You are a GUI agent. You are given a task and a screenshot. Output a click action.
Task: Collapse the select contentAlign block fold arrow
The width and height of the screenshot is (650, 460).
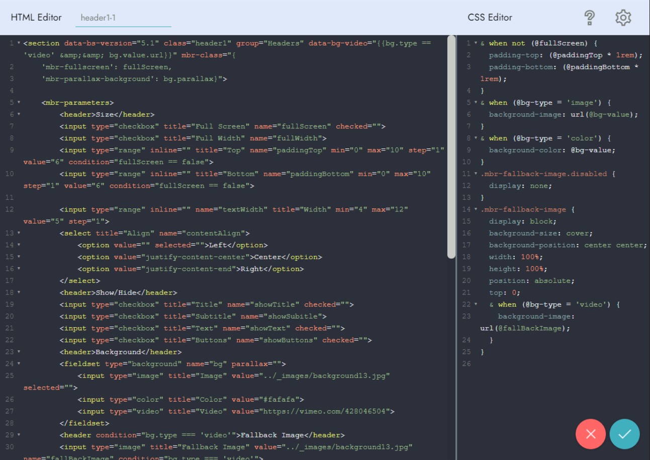point(19,233)
